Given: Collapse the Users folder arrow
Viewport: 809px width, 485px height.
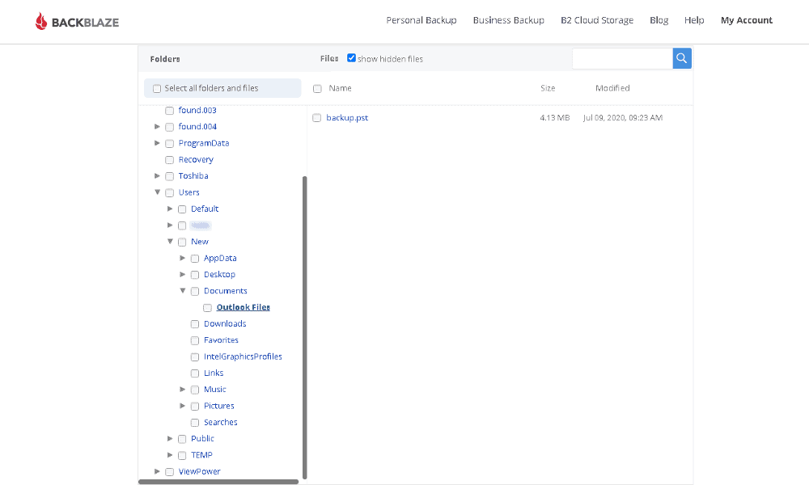Looking at the screenshot, I should [x=158, y=192].
